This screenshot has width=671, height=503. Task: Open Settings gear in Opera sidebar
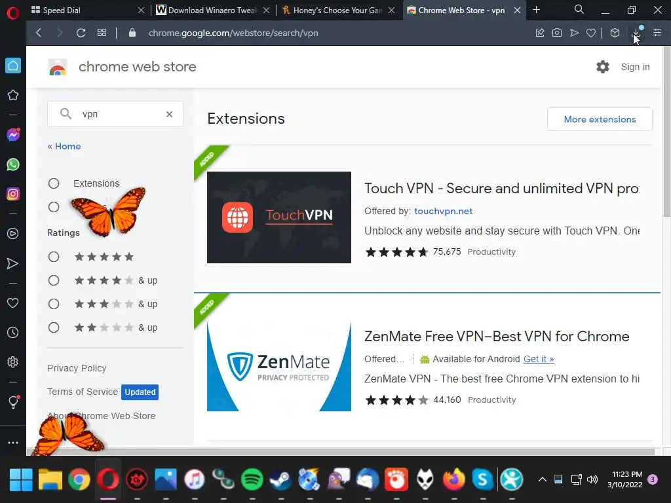point(13,362)
